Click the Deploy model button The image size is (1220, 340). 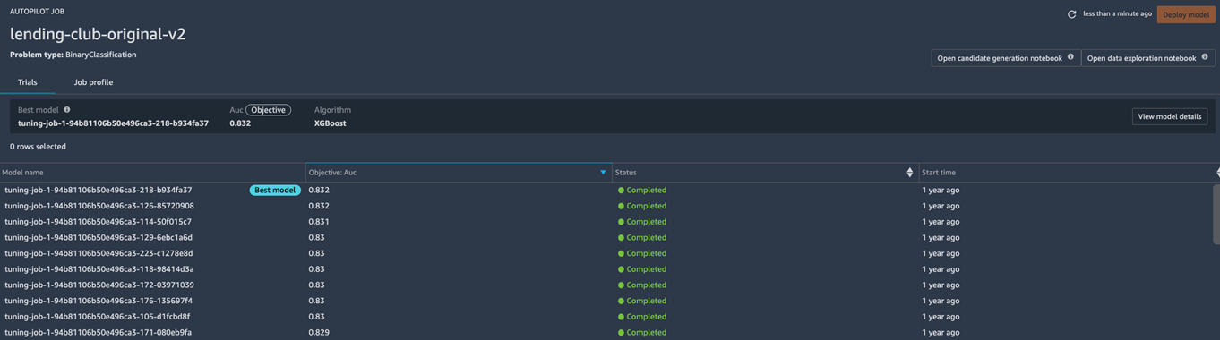[1186, 14]
